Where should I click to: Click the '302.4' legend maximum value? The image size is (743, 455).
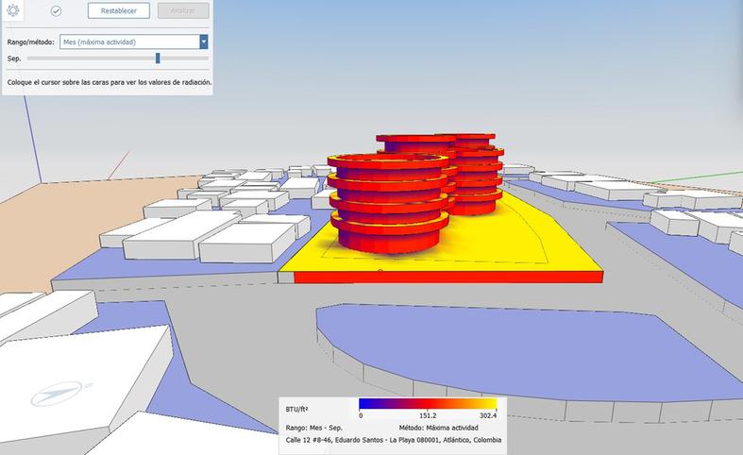488,415
